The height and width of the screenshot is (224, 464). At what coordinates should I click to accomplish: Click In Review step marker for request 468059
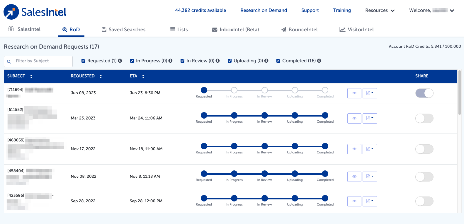[x=265, y=146]
